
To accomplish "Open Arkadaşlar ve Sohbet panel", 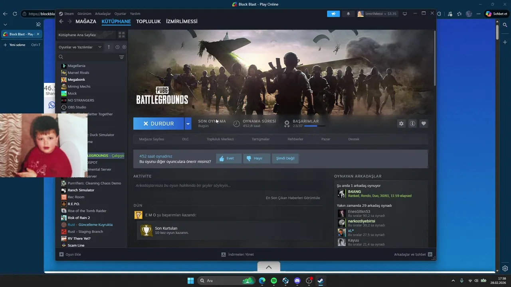I will coord(413,254).
